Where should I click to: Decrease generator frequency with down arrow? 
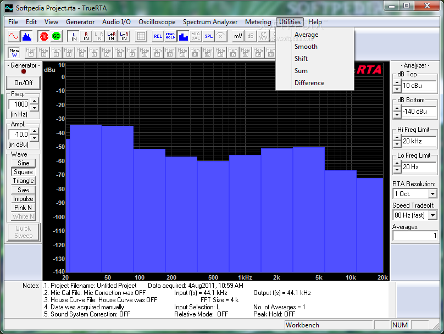click(34, 108)
